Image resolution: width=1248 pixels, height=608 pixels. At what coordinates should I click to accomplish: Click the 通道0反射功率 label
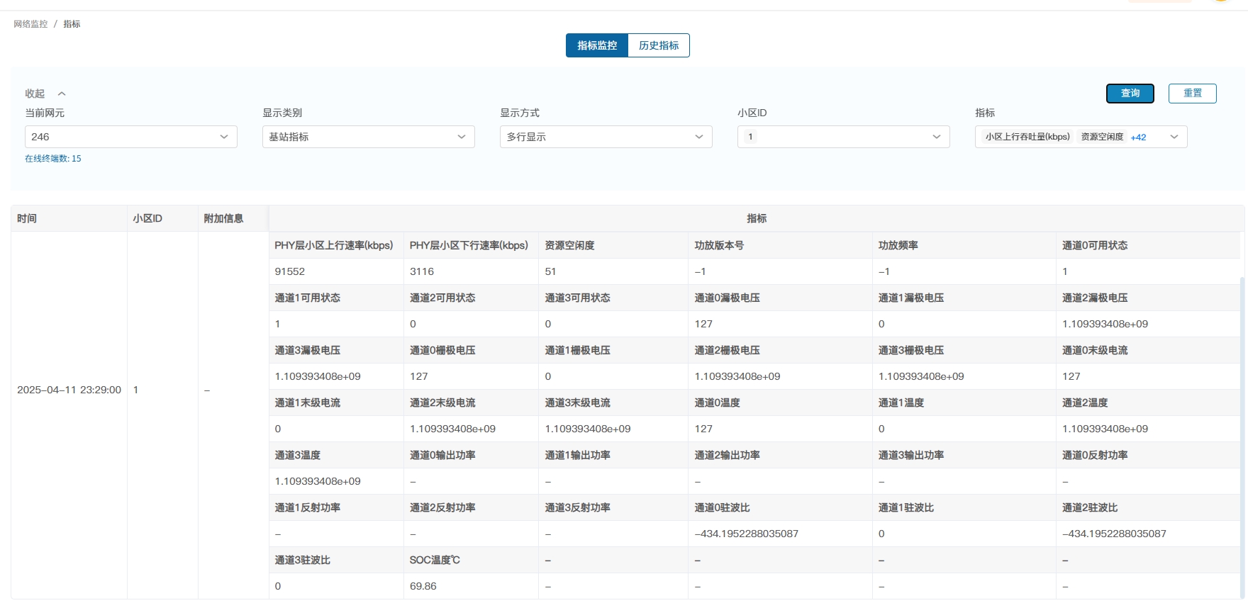1095,455
